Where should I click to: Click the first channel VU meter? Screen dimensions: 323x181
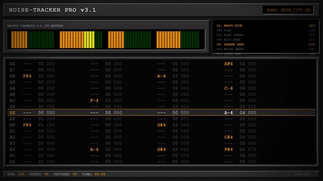[33, 40]
